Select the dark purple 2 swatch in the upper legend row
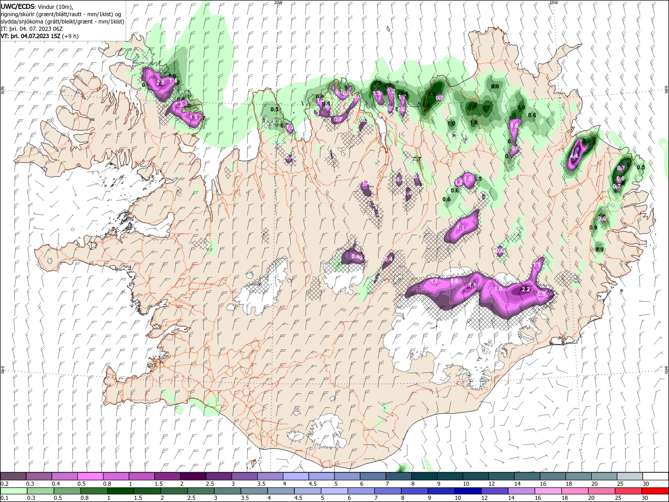The image size is (669, 502). coord(193,476)
